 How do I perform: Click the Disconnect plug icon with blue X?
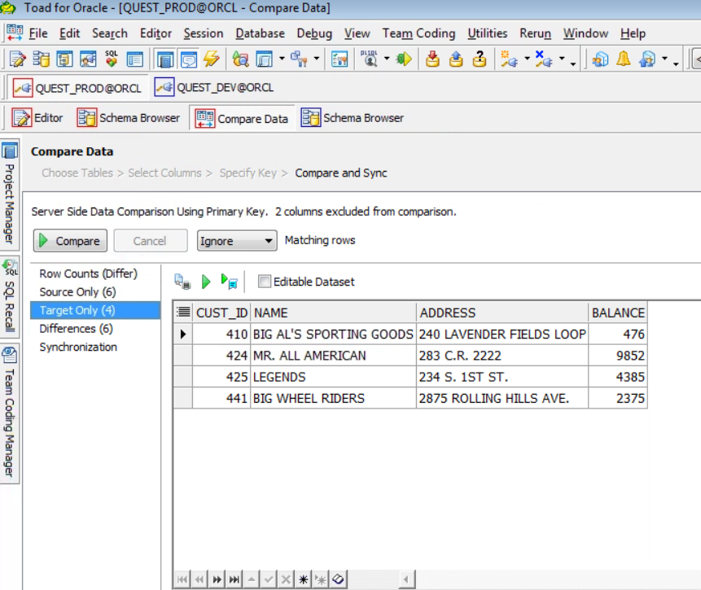point(544,59)
